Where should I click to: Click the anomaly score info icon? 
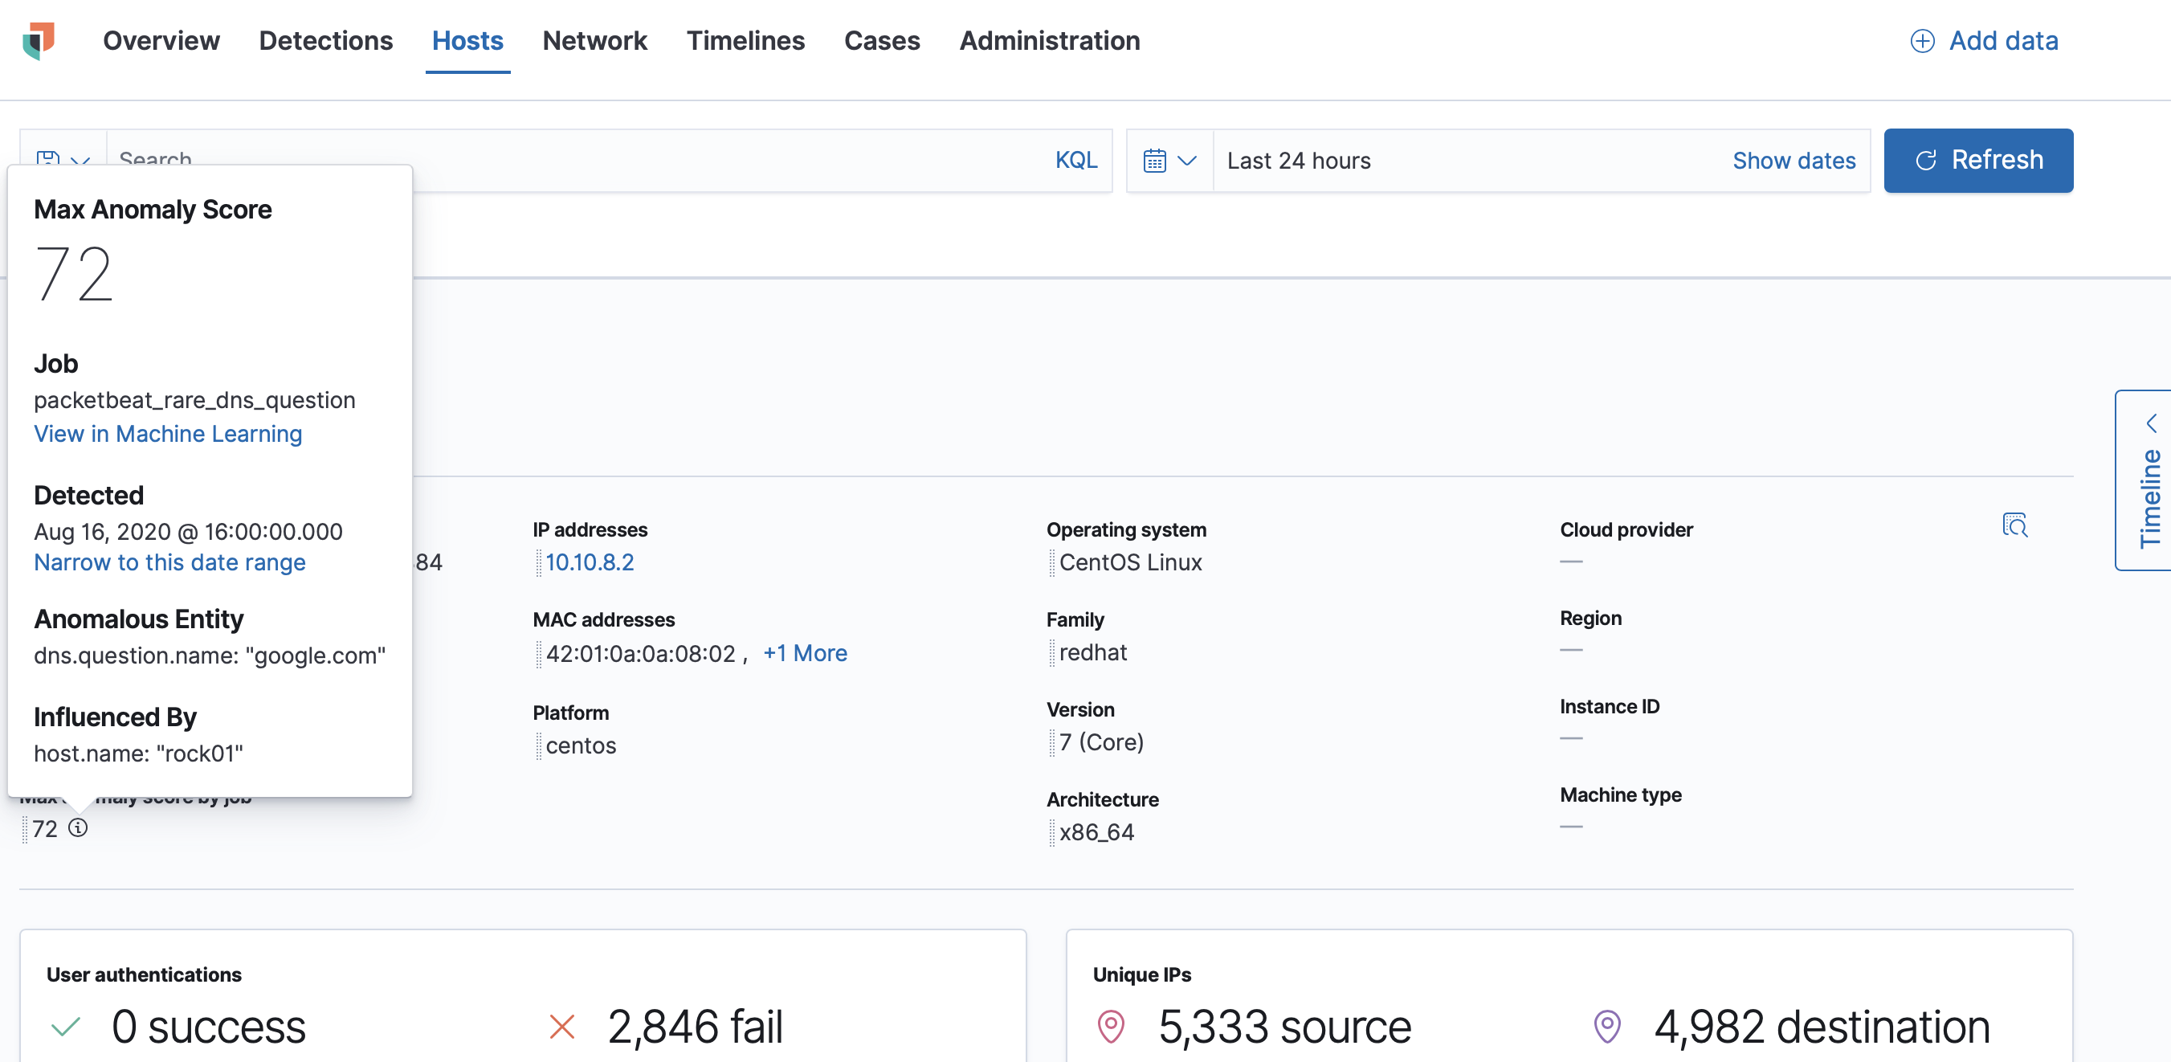(79, 827)
